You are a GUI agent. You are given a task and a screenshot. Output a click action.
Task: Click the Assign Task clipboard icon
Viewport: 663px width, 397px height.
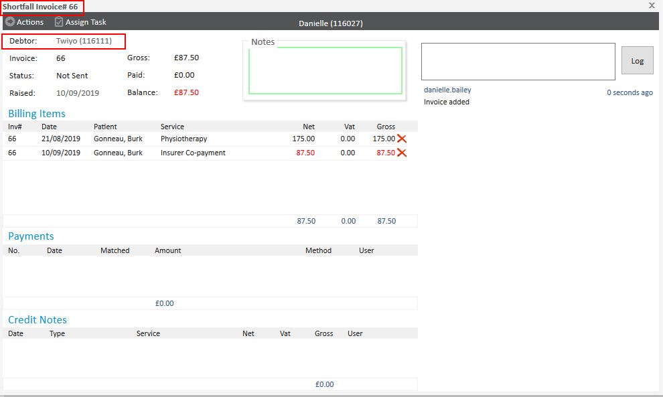coord(59,22)
